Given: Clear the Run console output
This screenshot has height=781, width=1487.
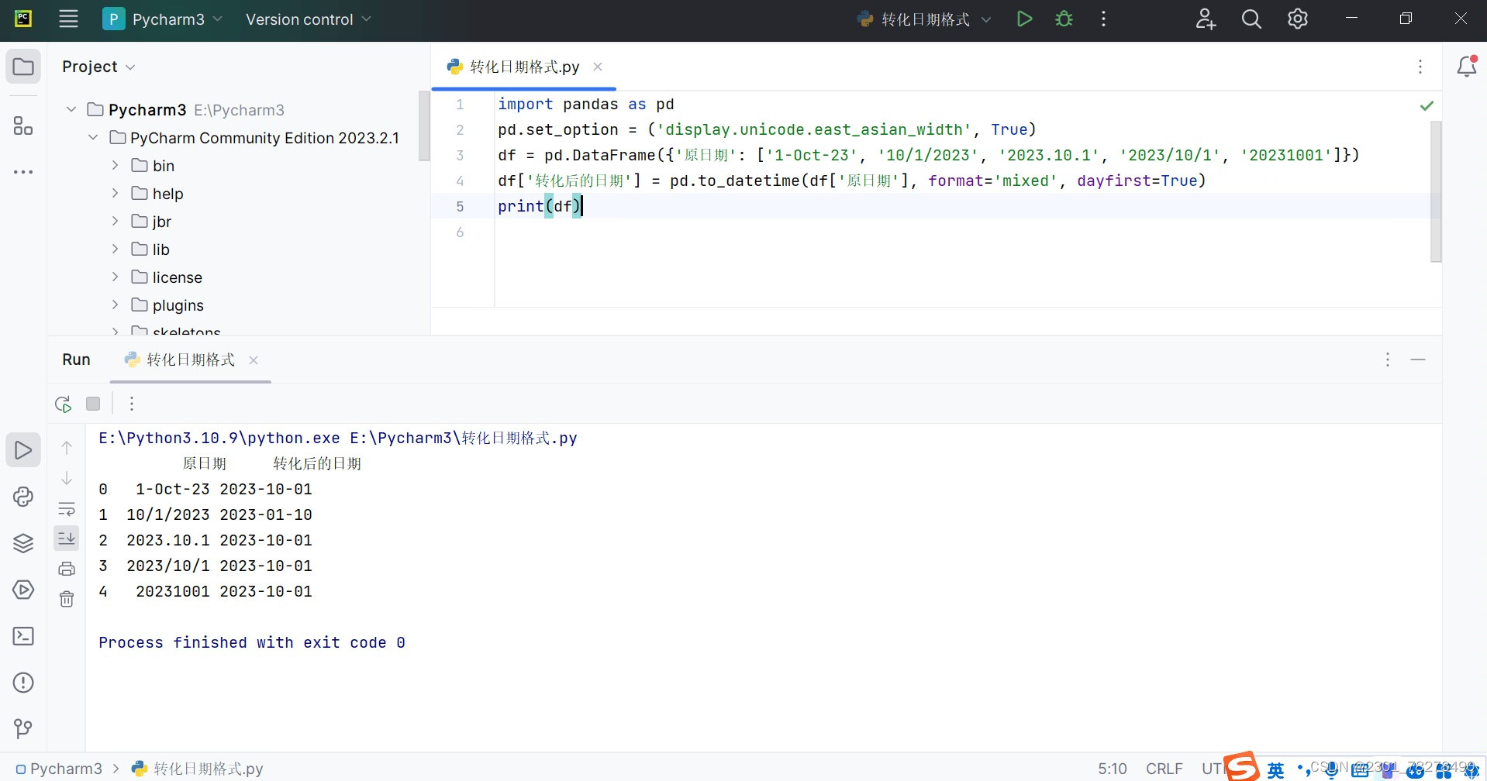Looking at the screenshot, I should [x=67, y=599].
